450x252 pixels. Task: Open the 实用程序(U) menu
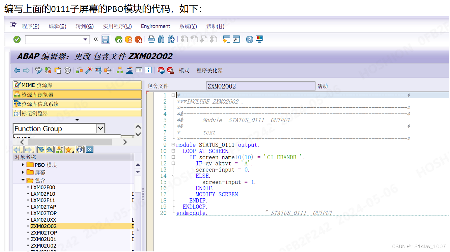117,26
